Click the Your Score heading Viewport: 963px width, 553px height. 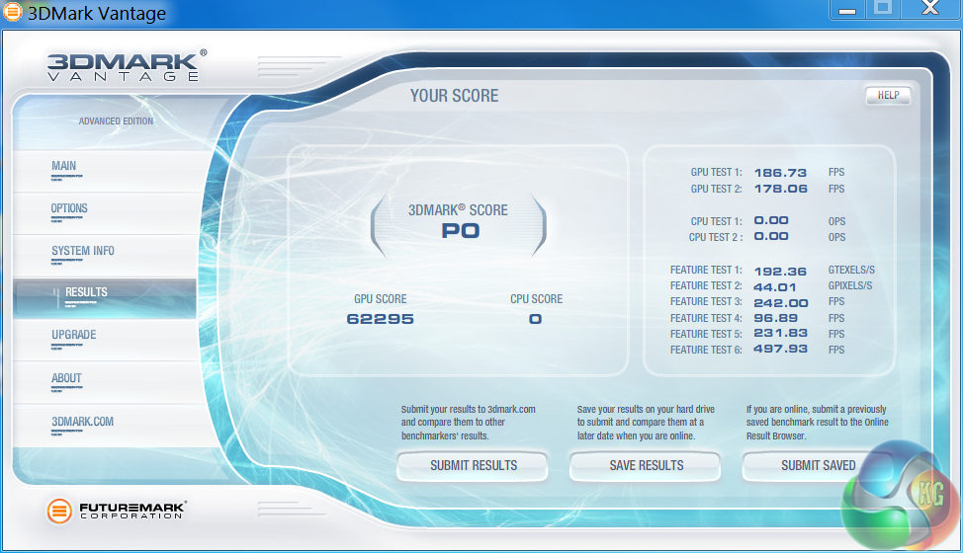pos(455,96)
